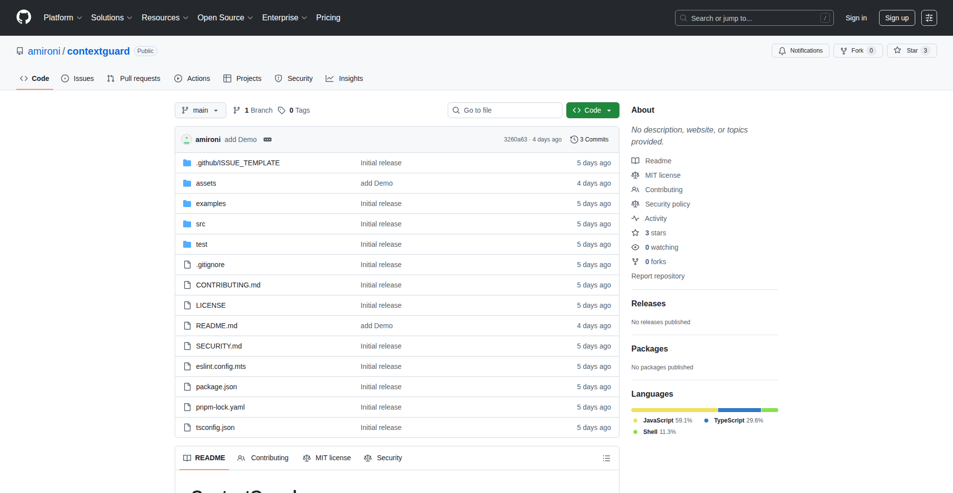This screenshot has width=953, height=493.
Task: Open the README outline list icon
Action: pos(606,458)
